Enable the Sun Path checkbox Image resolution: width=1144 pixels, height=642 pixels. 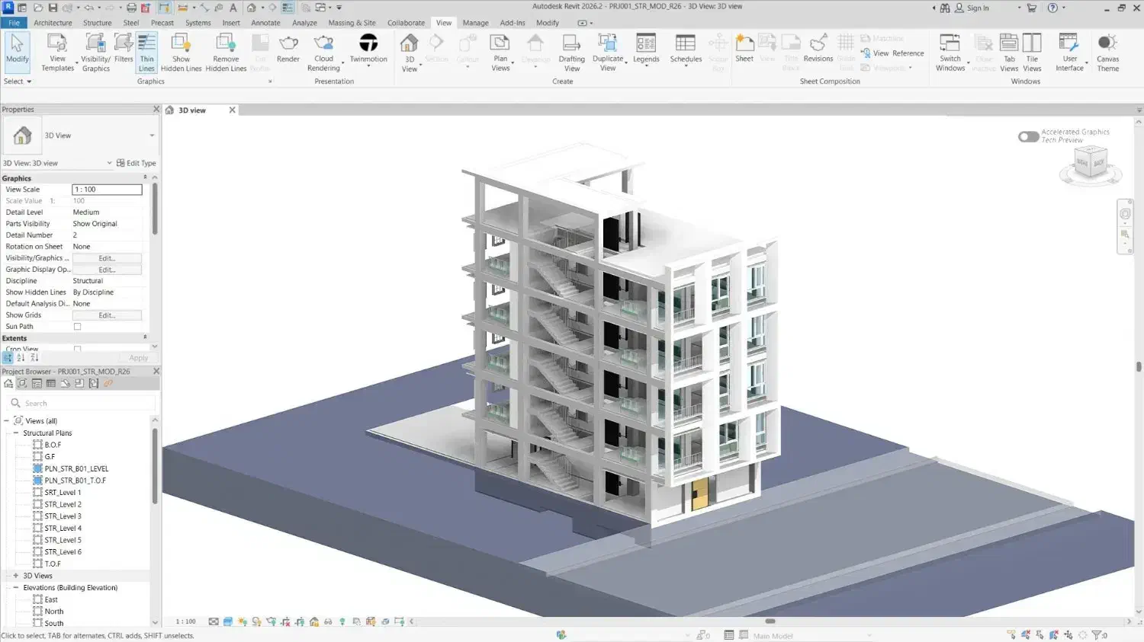coord(77,327)
